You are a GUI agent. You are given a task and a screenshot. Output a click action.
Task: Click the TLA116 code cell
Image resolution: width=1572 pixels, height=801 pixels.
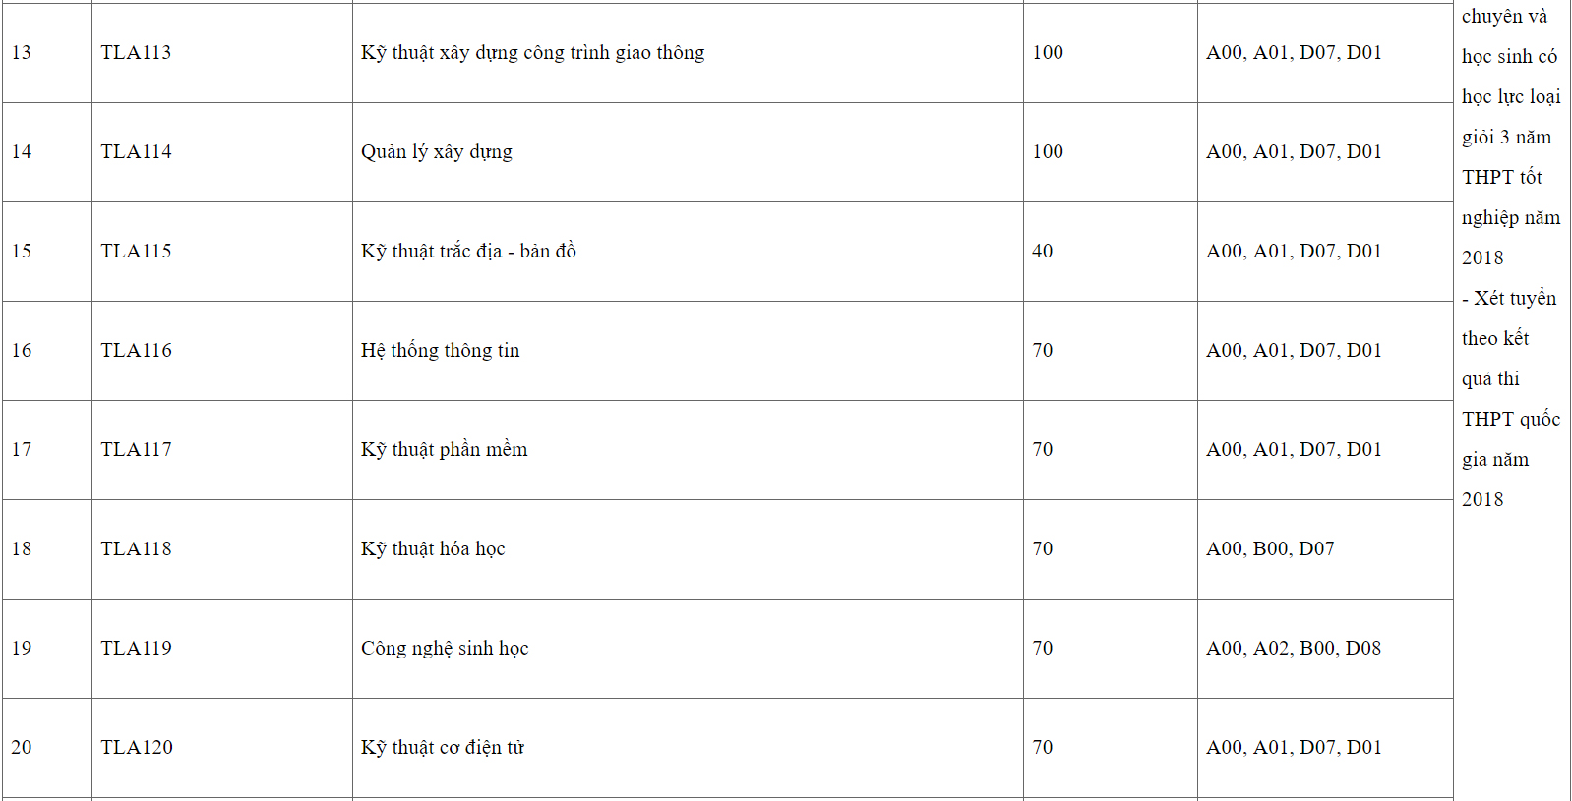(136, 351)
